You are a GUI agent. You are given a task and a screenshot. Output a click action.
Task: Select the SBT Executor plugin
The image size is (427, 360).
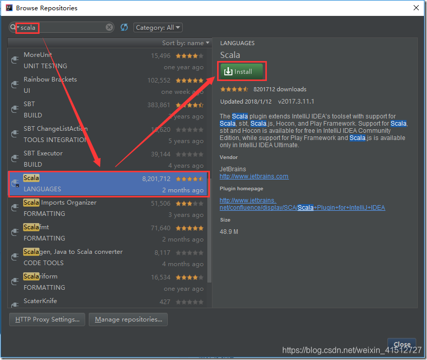pos(108,158)
